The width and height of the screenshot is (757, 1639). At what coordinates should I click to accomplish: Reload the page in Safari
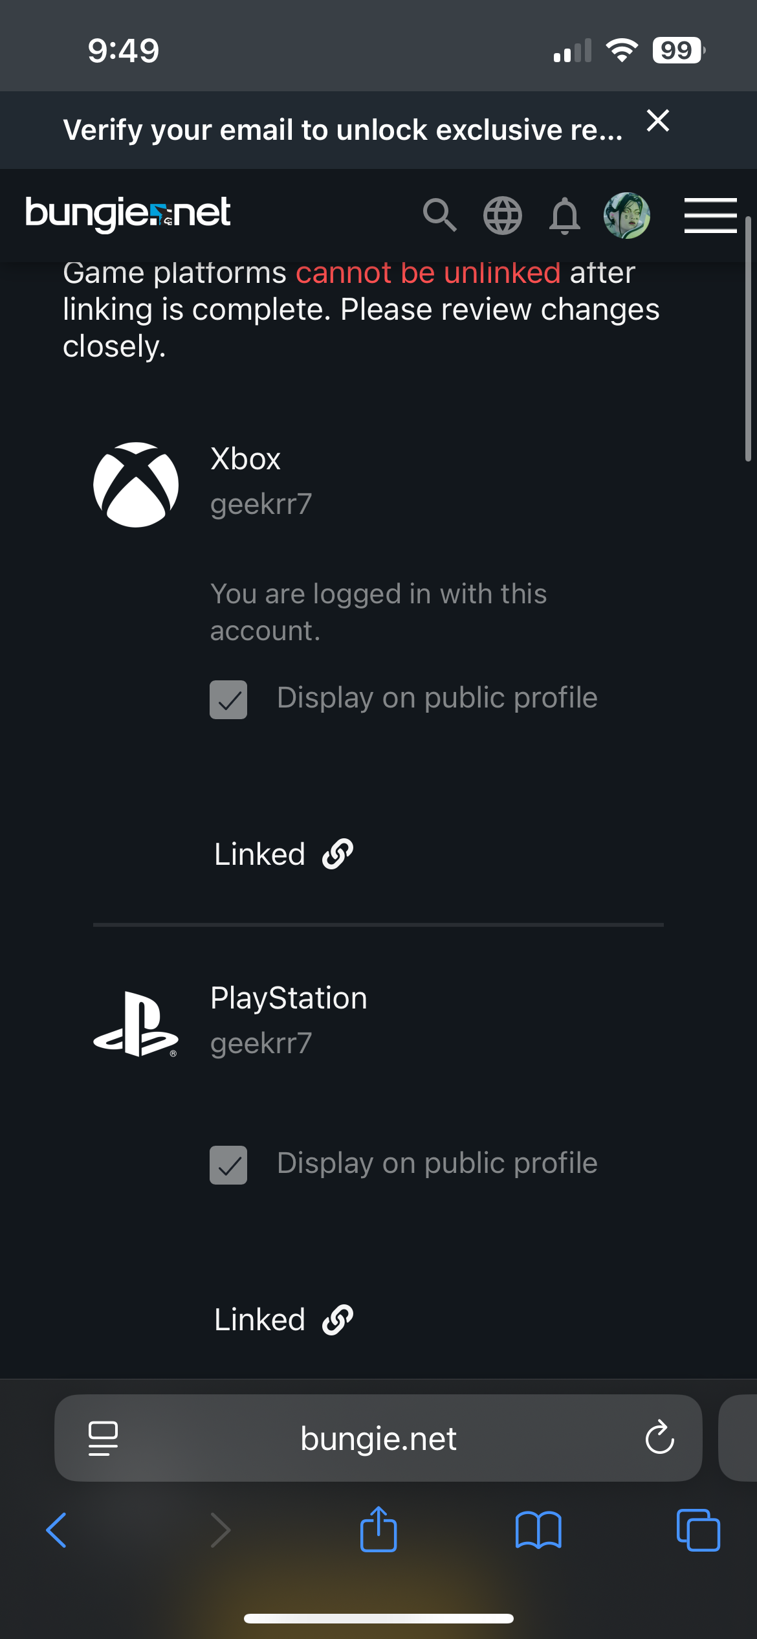[659, 1438]
